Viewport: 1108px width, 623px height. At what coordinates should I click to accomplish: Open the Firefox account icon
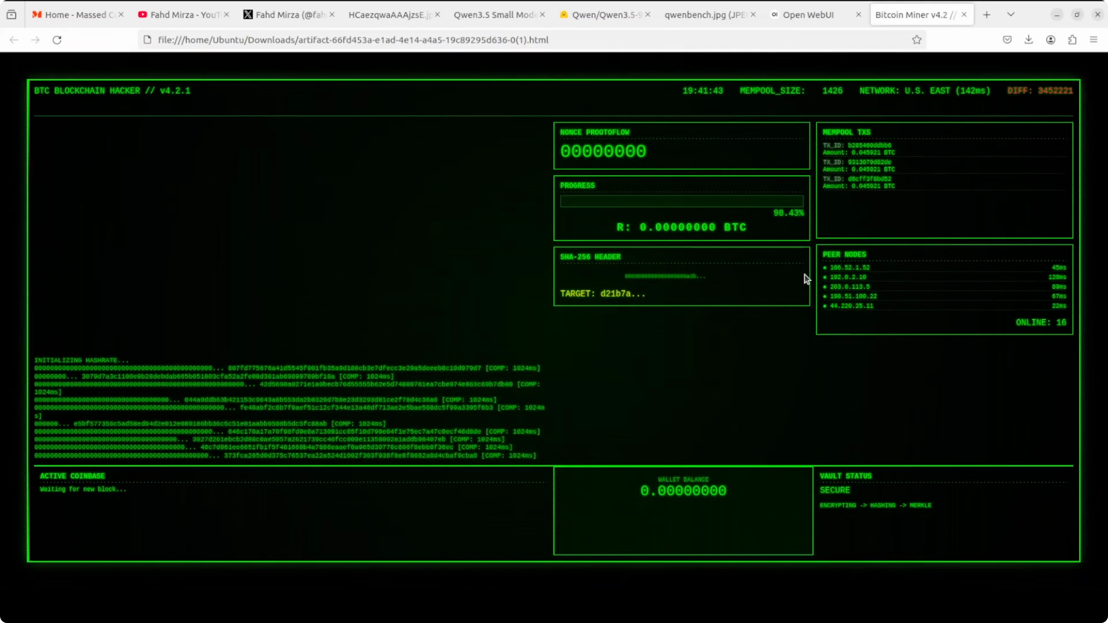click(x=1050, y=40)
